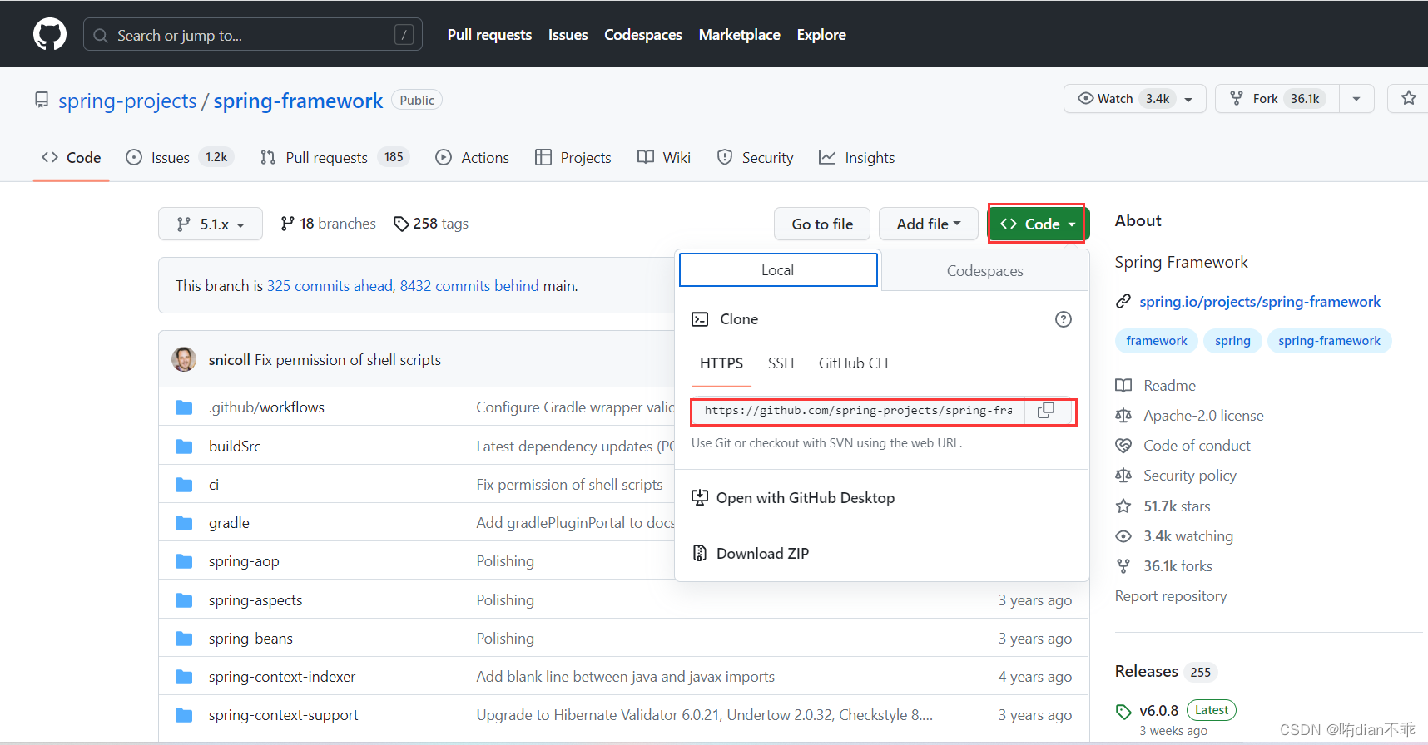Screen dimensions: 1428x745
Task: Click the spring-beans folder icon
Action: click(x=184, y=639)
